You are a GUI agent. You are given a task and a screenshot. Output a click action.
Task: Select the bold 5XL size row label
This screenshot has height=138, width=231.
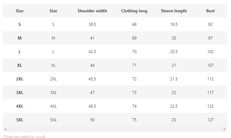tap(20, 120)
